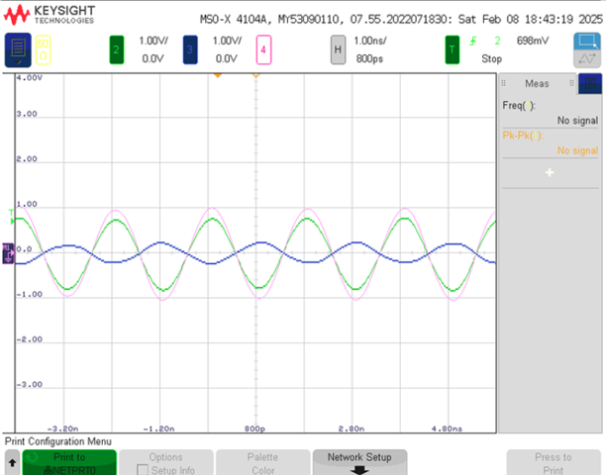606x475 pixels.
Task: Click channel 3 1.00V/ scale value
Action: pos(228,41)
